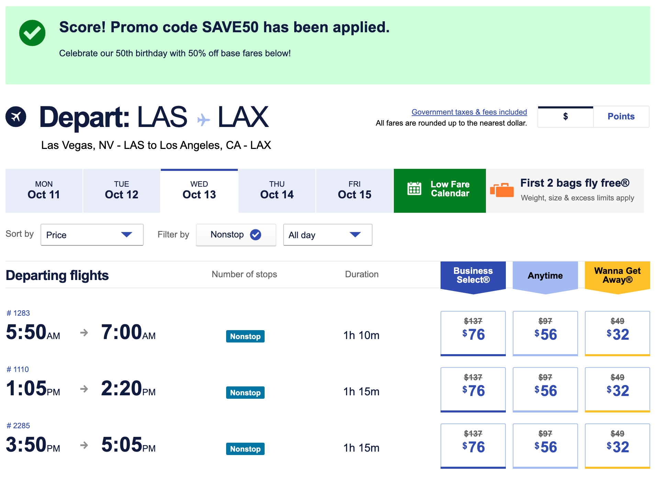Viewport: 655px width, 477px height.
Task: Select the THU Oct 14 date tab
Action: [277, 191]
